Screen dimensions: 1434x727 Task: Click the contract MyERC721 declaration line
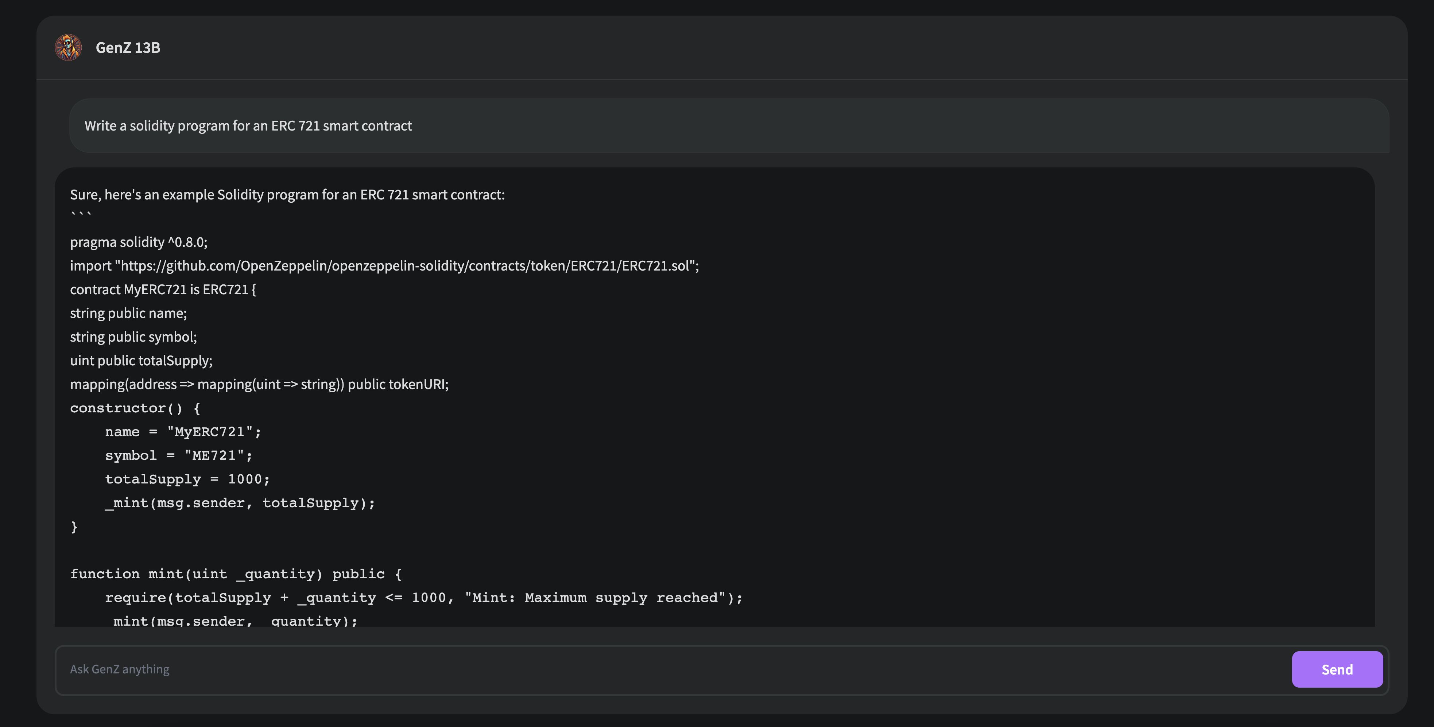click(163, 289)
